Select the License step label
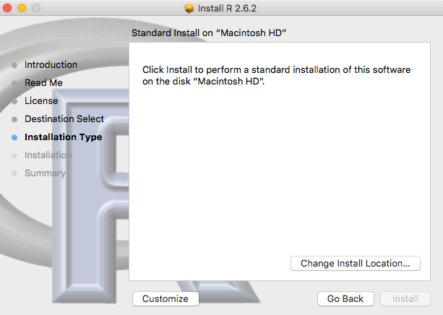The height and width of the screenshot is (315, 443). pos(41,101)
